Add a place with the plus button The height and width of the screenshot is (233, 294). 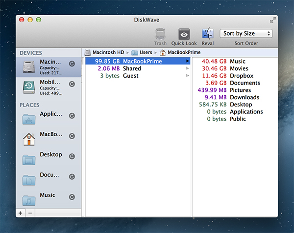click(x=21, y=213)
